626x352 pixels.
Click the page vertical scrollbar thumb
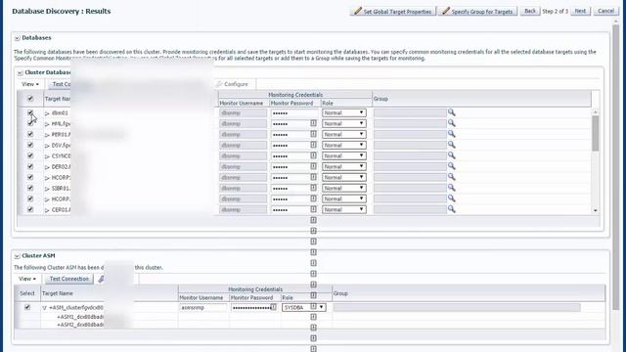pyautogui.click(x=616, y=166)
